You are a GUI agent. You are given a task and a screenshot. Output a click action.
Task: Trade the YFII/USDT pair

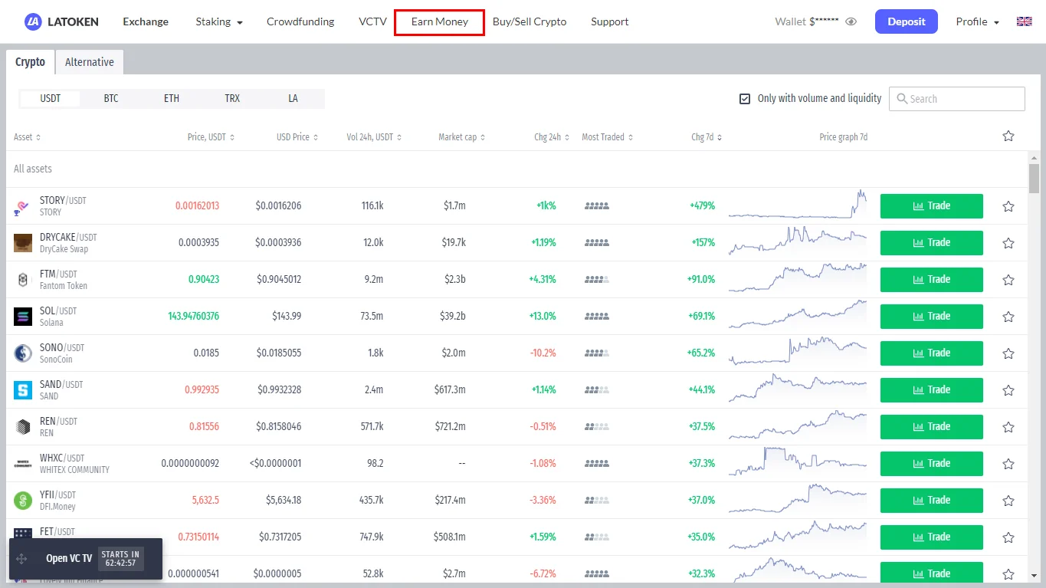[x=932, y=501]
